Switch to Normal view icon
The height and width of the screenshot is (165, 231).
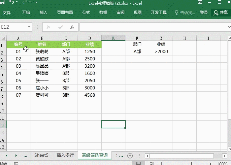click(x=138, y=163)
